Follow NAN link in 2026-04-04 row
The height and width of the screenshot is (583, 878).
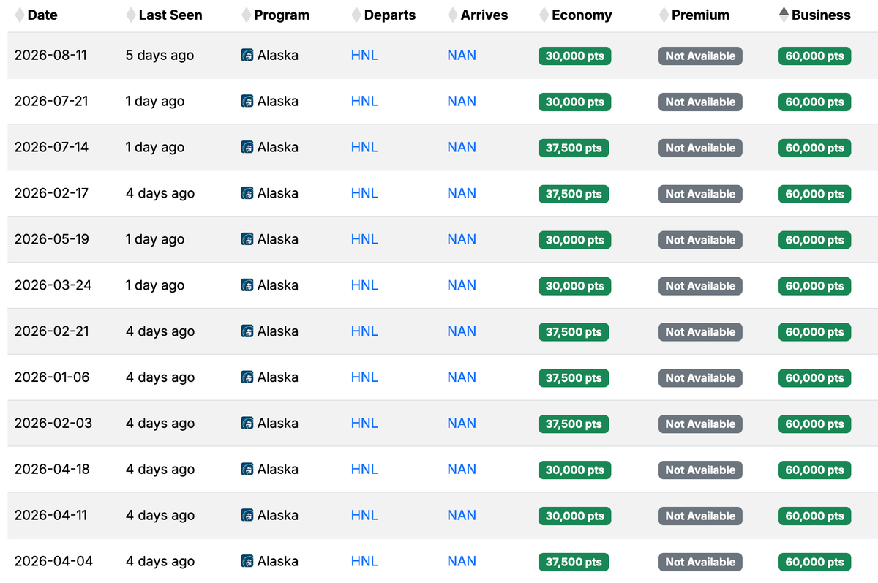tap(462, 562)
